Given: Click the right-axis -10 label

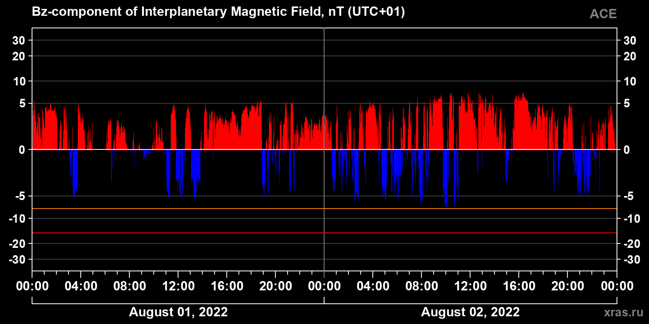Looking at the screenshot, I should 632,219.
